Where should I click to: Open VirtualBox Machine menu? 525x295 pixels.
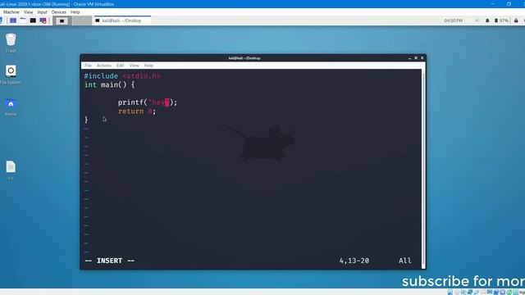point(11,12)
